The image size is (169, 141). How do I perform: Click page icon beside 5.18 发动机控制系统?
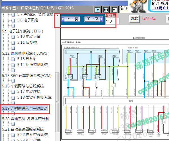click(x=13, y=98)
